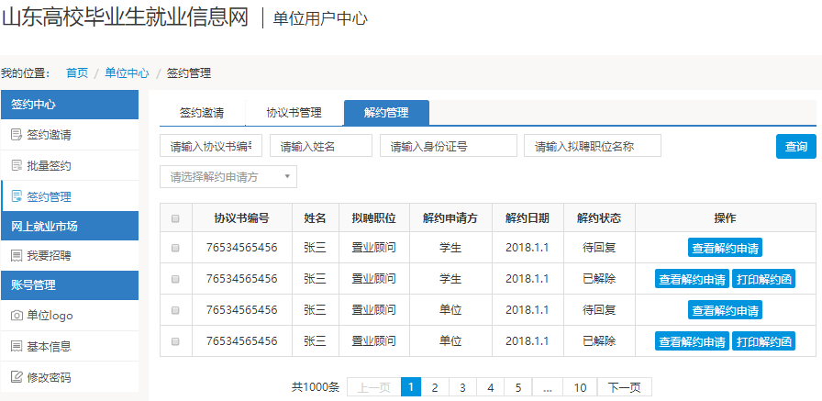Screen dimensions: 822x401
Task: Click the current page 1 button
Action: coord(411,387)
